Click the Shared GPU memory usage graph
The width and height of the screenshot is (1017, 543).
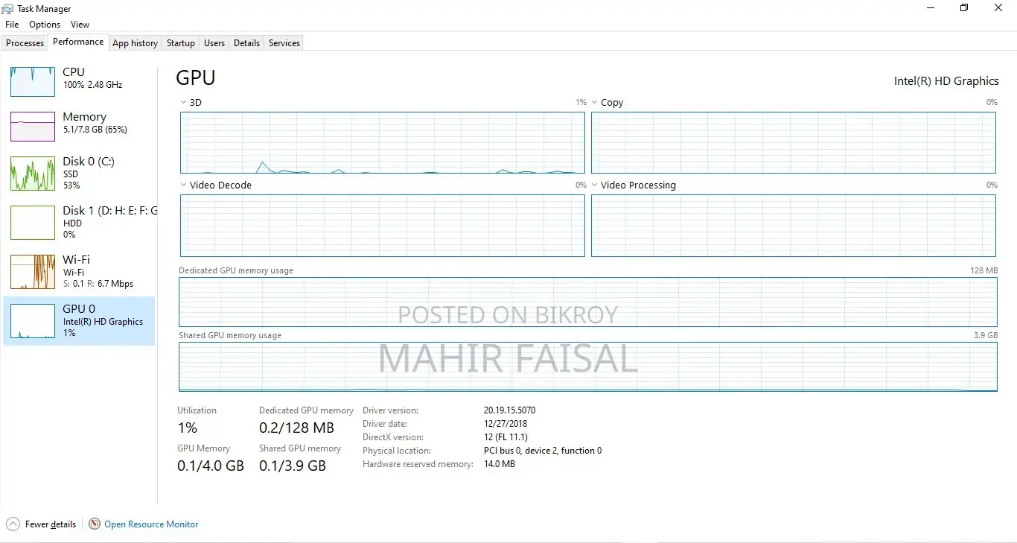[588, 367]
